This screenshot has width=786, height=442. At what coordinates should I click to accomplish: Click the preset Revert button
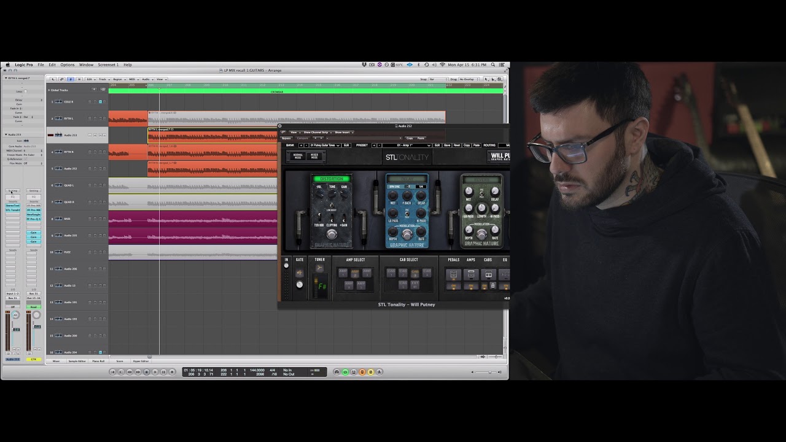tap(457, 145)
